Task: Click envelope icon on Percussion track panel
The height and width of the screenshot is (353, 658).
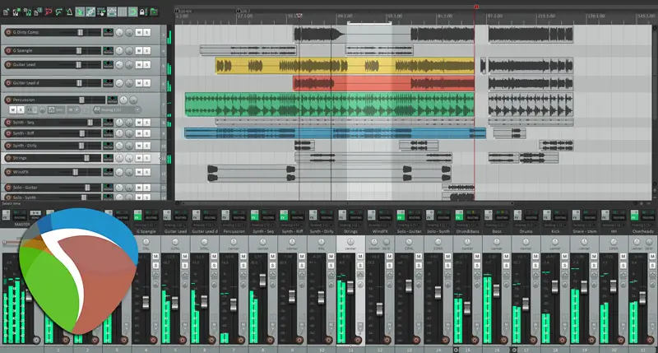Action: tap(51, 110)
